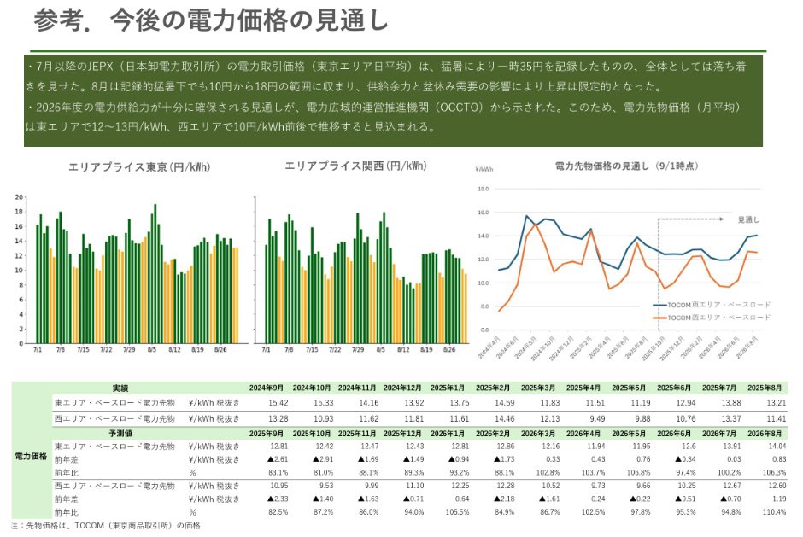Select the 110.4% cell in bottom row
Image resolution: width=803 pixels, height=537 pixels.
tap(771, 511)
